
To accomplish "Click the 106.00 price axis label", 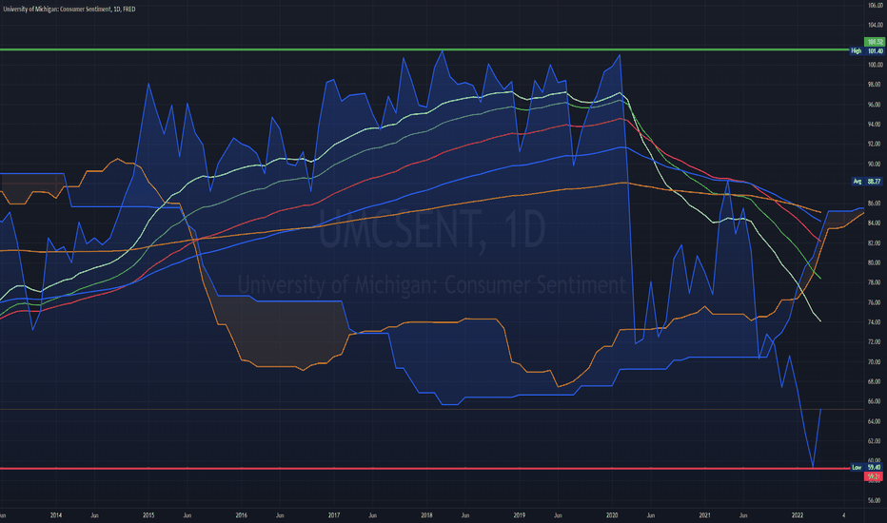I will click(876, 5).
